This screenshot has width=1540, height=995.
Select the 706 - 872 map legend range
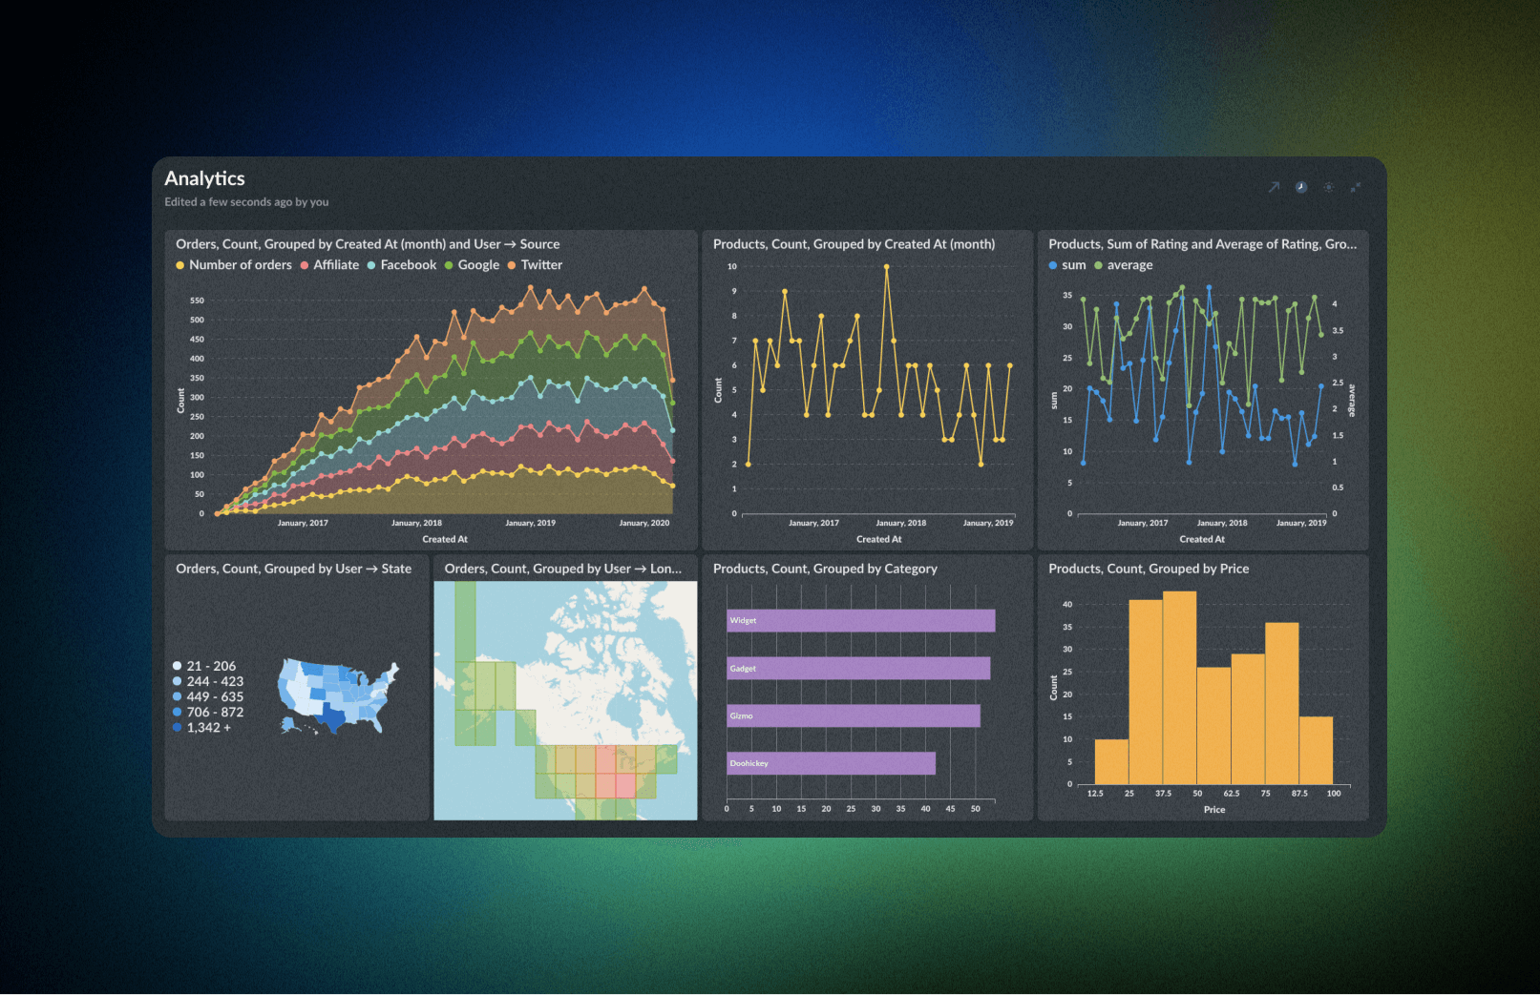(x=208, y=712)
